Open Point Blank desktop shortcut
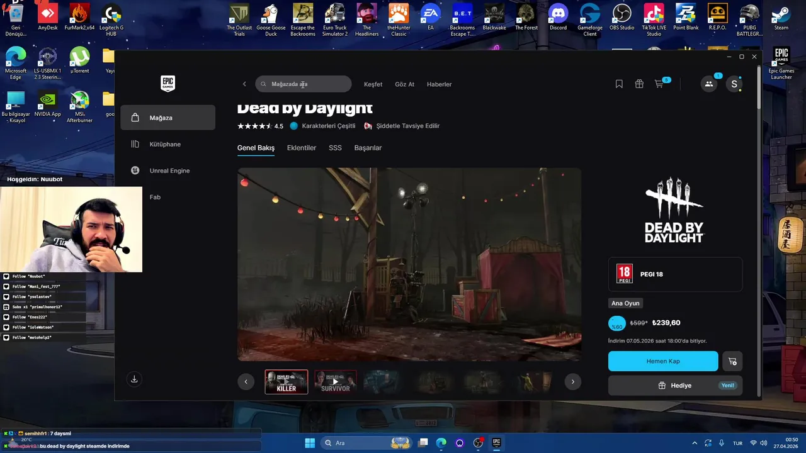 pos(686,18)
